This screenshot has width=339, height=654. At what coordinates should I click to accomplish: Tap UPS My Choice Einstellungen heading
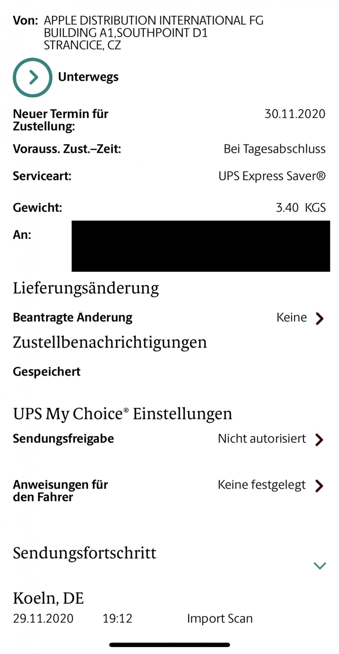(122, 414)
